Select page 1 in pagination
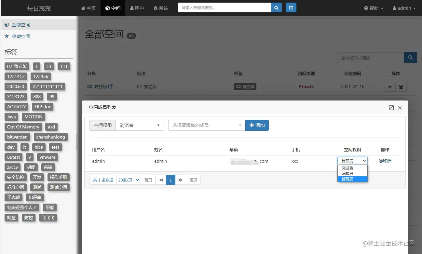422x254 pixels. pos(170,180)
